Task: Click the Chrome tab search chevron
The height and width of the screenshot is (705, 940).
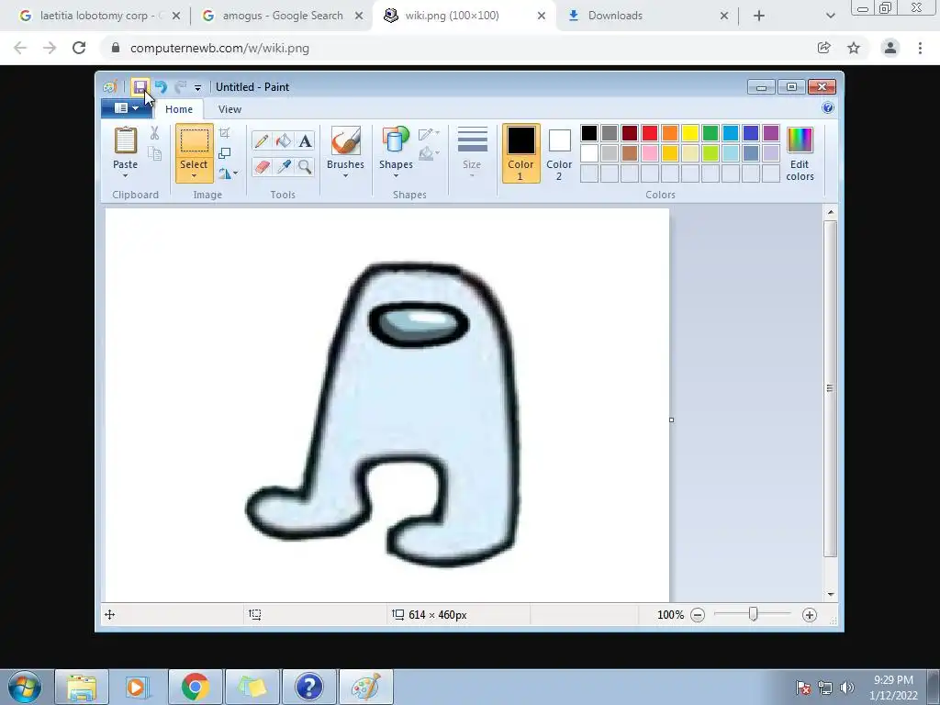Action: click(830, 17)
